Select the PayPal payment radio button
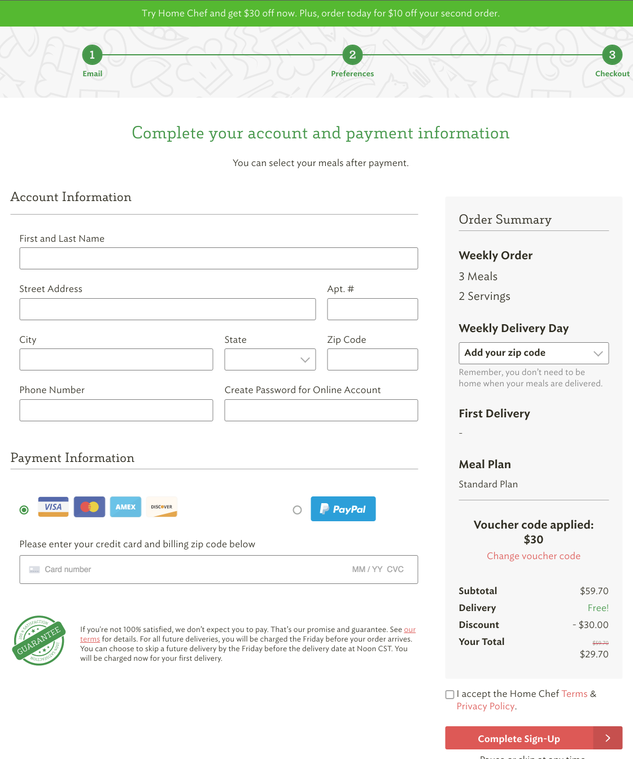This screenshot has height=759, width=633. pos(297,510)
